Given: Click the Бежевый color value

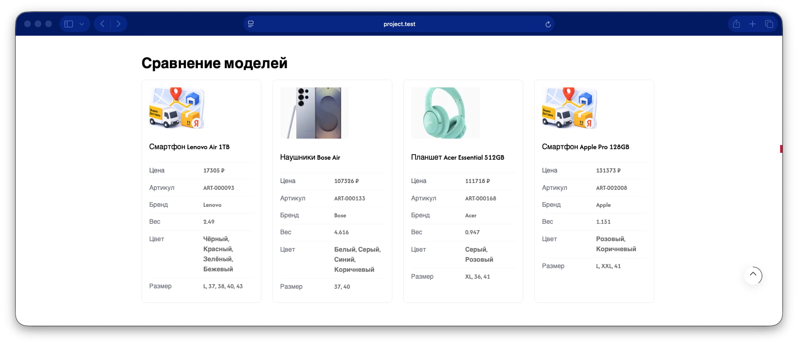Looking at the screenshot, I should pyautogui.click(x=218, y=269).
